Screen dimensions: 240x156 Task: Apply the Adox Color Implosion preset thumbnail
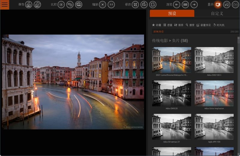coord(214,93)
